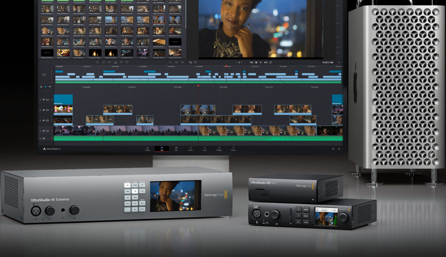This screenshot has width=446, height=257.
Task: Stop playback in the viewer
Action: click(x=256, y=62)
